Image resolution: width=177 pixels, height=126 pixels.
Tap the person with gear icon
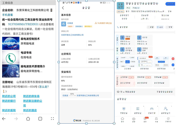click(x=166, y=109)
